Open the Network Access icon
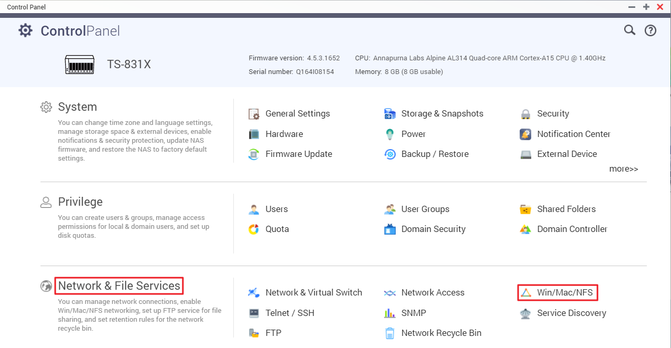The image size is (671, 348). tap(390, 293)
